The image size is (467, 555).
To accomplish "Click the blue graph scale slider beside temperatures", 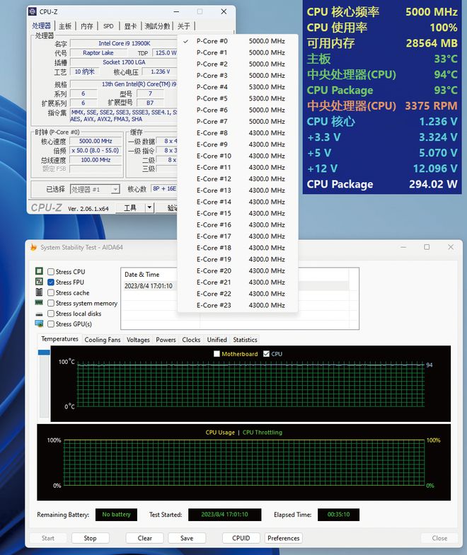I will (44, 353).
